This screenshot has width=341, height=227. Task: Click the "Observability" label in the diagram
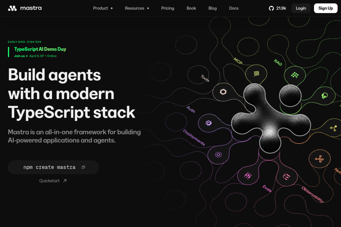click(313, 195)
